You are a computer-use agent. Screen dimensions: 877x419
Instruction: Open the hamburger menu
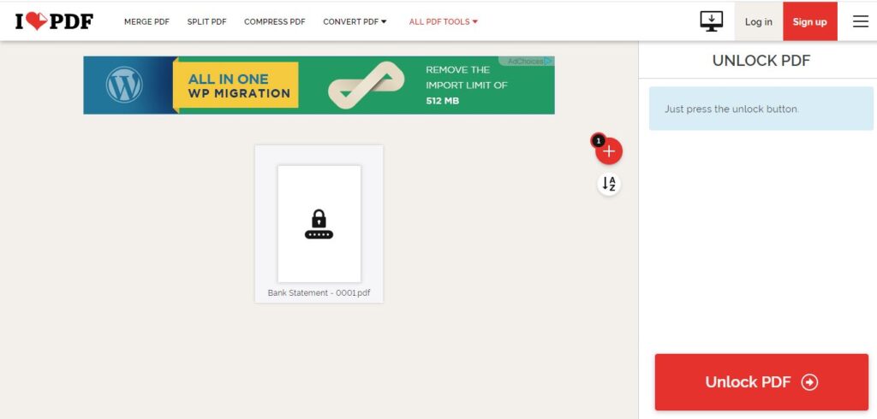860,21
